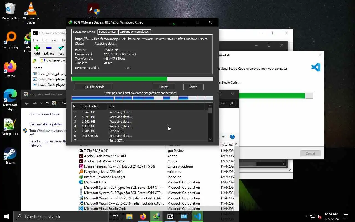Image resolution: width=355 pixels, height=222 pixels.
Task: Sort connections by the Downloaded column
Action: point(94,106)
